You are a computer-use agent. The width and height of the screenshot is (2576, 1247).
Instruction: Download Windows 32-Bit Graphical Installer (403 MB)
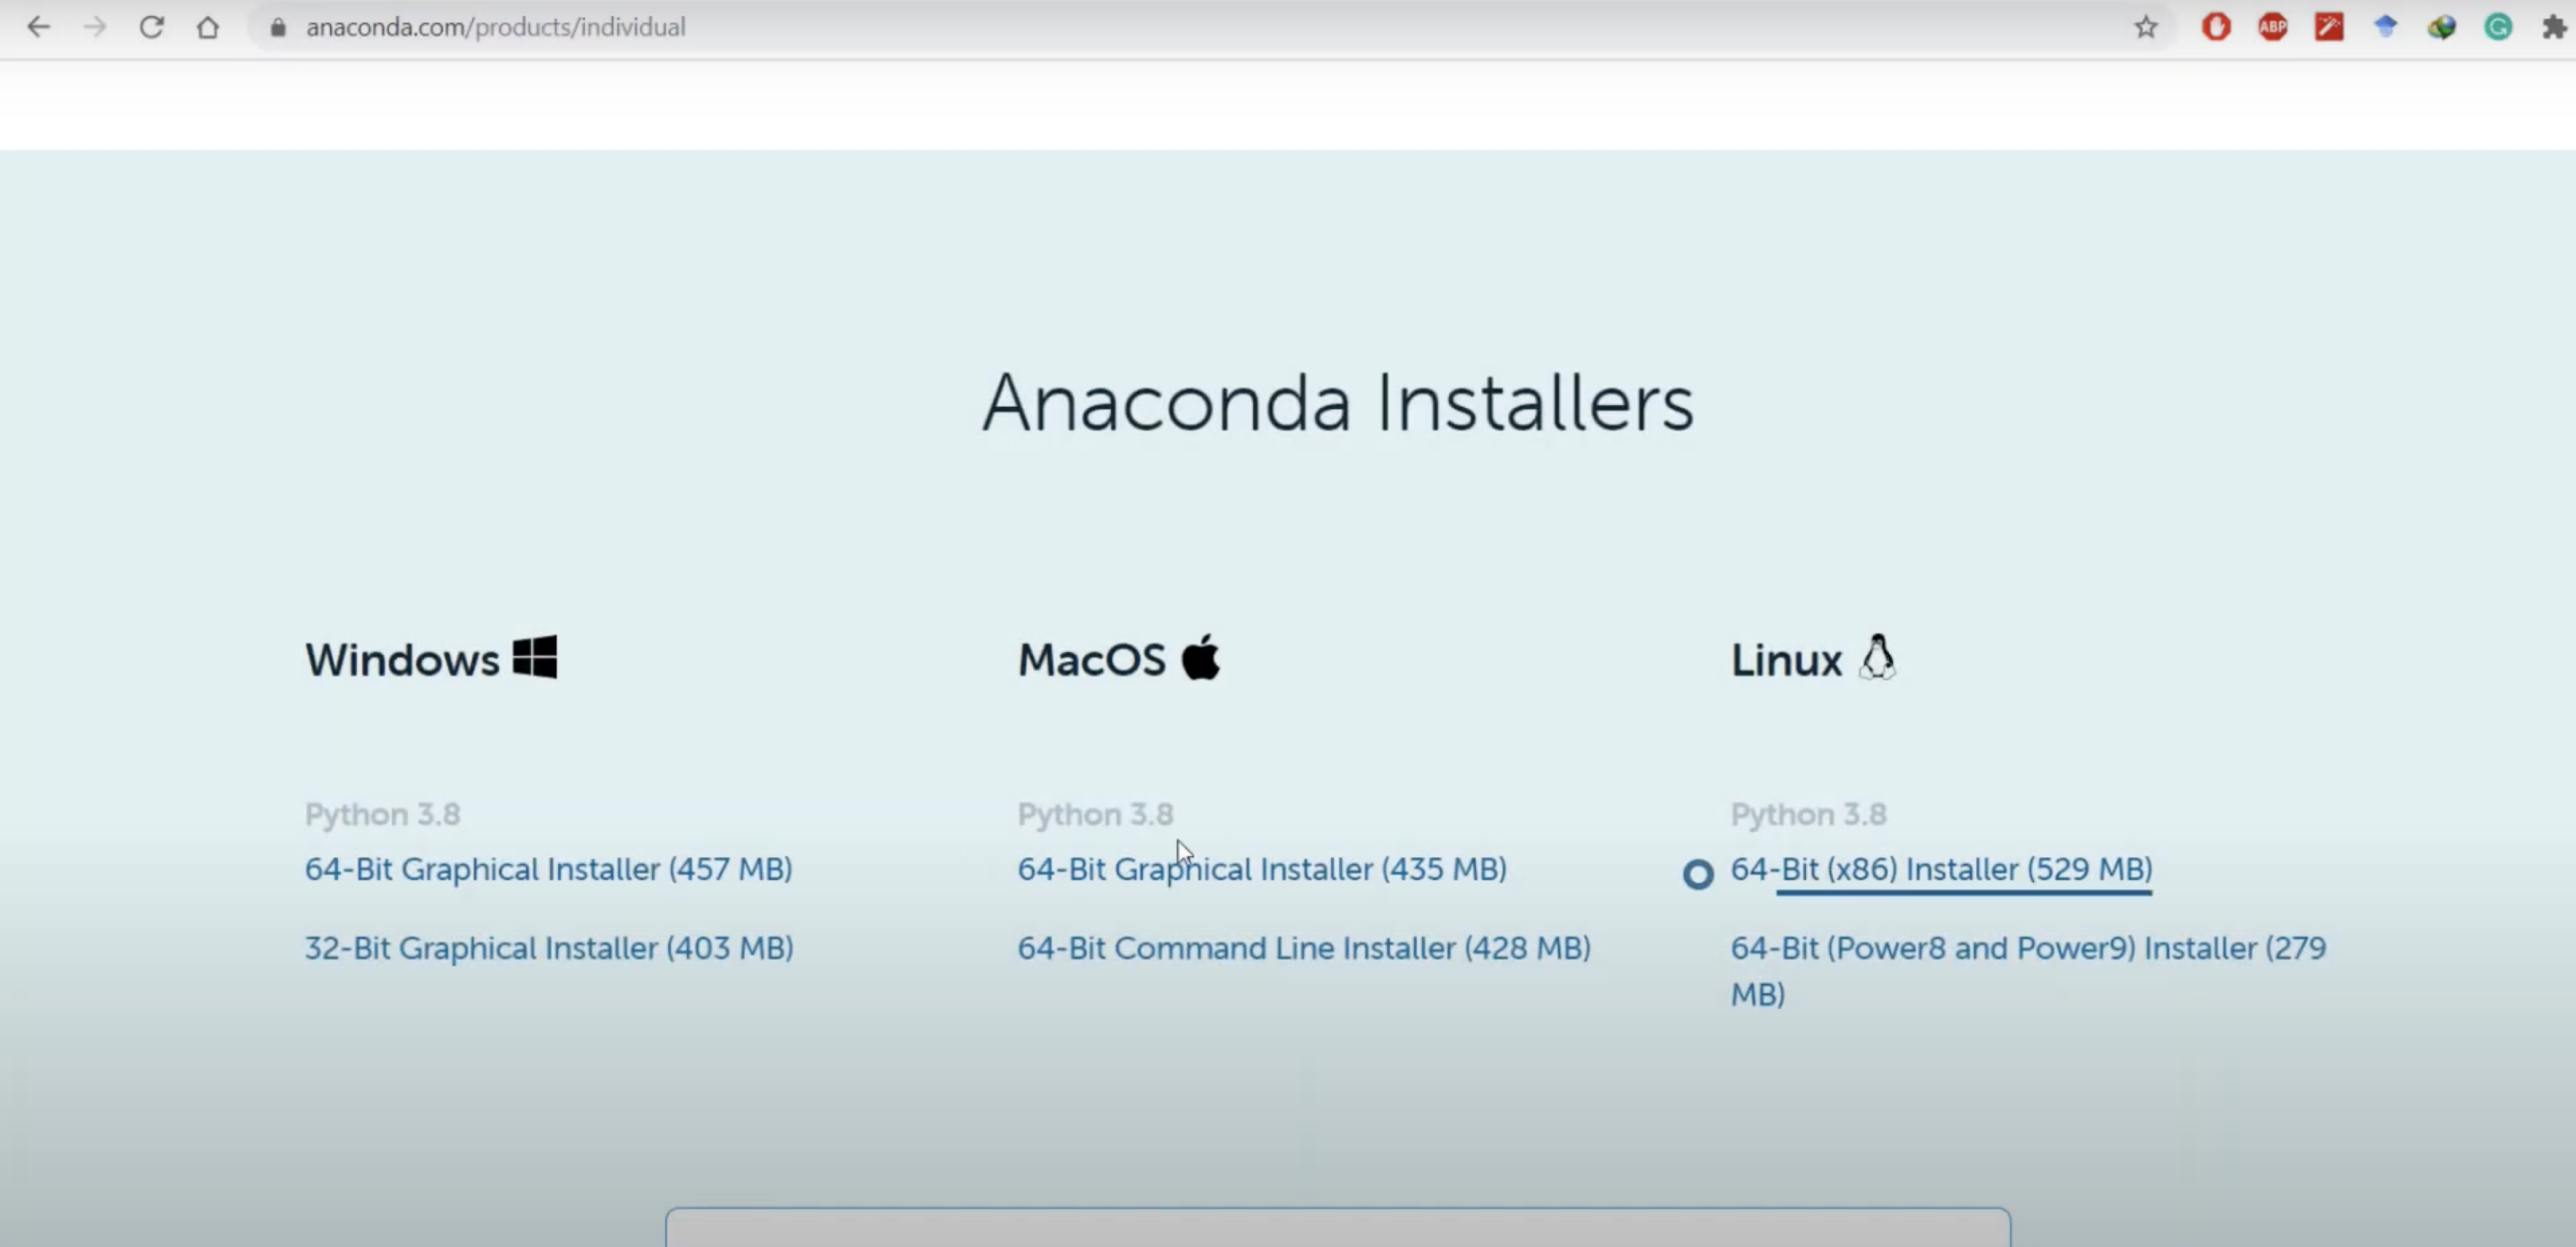(x=548, y=948)
